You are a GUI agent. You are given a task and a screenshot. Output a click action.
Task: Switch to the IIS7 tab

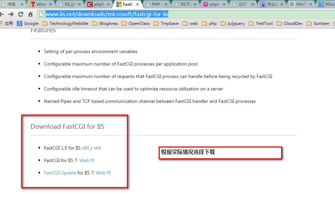tap(242, 4)
